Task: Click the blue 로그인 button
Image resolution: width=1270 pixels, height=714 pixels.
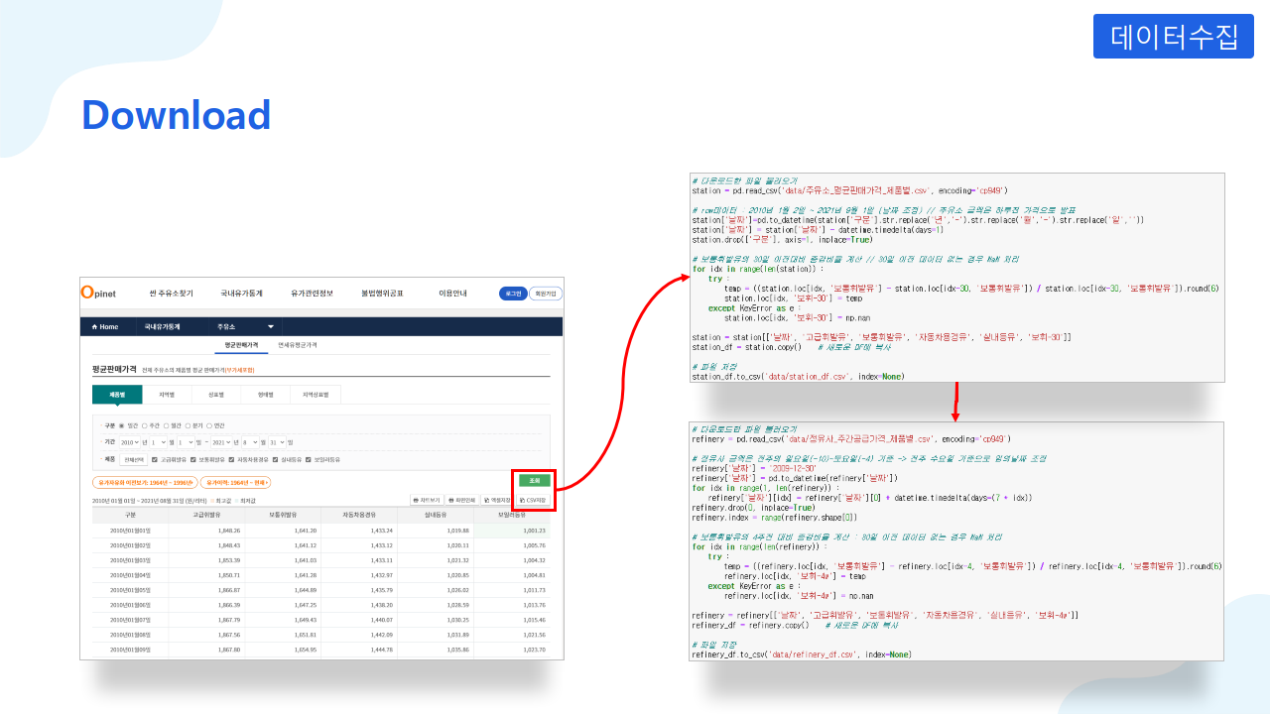Action: (513, 294)
